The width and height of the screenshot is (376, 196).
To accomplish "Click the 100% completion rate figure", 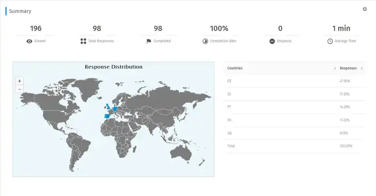I will pyautogui.click(x=219, y=29).
